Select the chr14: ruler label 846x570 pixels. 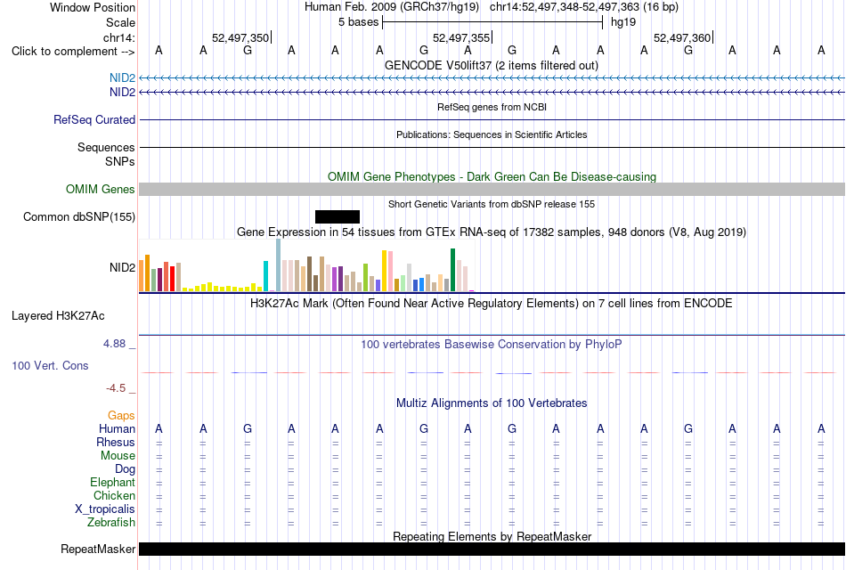click(119, 37)
